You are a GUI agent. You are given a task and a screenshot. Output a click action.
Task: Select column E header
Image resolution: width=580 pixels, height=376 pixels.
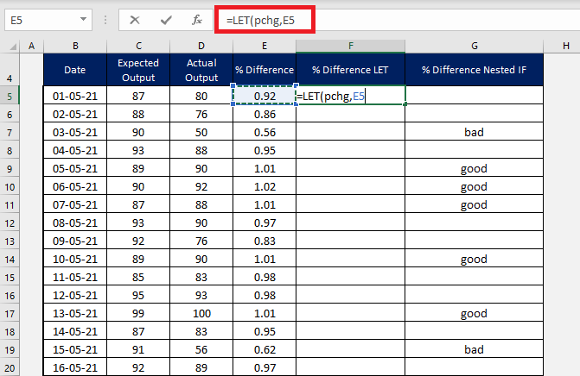point(265,46)
